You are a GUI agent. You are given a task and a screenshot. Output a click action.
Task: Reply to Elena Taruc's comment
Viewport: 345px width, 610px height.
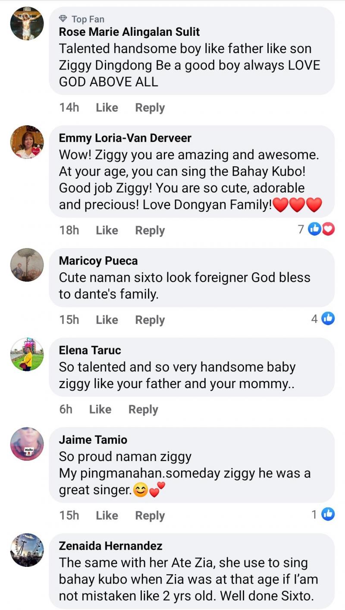pyautogui.click(x=143, y=409)
